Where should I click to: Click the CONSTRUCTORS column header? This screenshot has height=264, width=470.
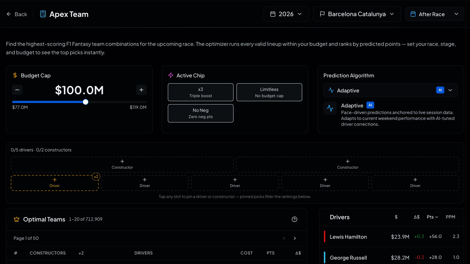point(48,253)
